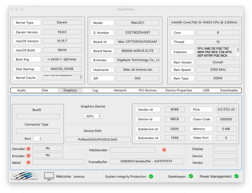252x193 pixels.
Task: Click the Memory label button
Action: [201, 129]
